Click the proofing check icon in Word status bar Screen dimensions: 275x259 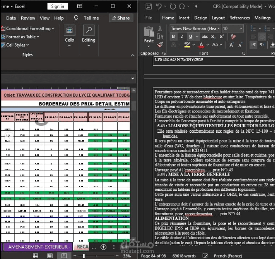point(205,256)
